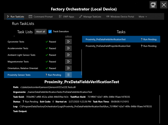Pause the Proximity Sensor Tests
The width and height of the screenshot is (168, 125).
point(69,75)
